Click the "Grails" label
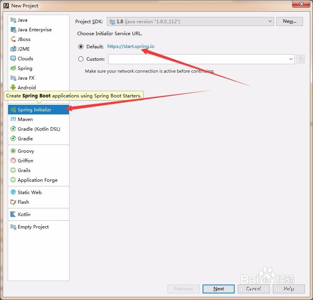Screen dimensions: 313x300 coord(24,170)
